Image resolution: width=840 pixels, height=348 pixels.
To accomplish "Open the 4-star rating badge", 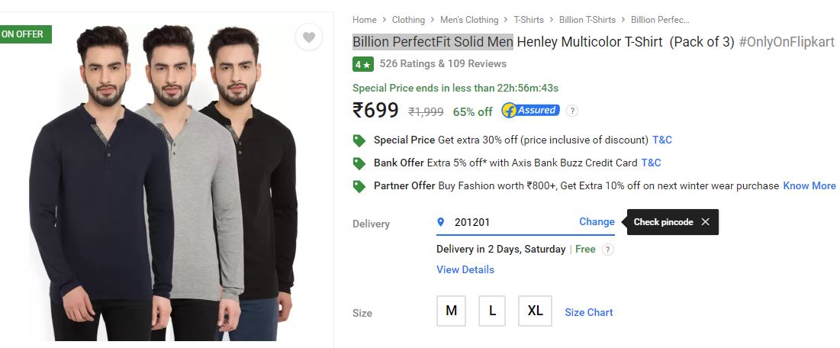I will click(x=362, y=64).
